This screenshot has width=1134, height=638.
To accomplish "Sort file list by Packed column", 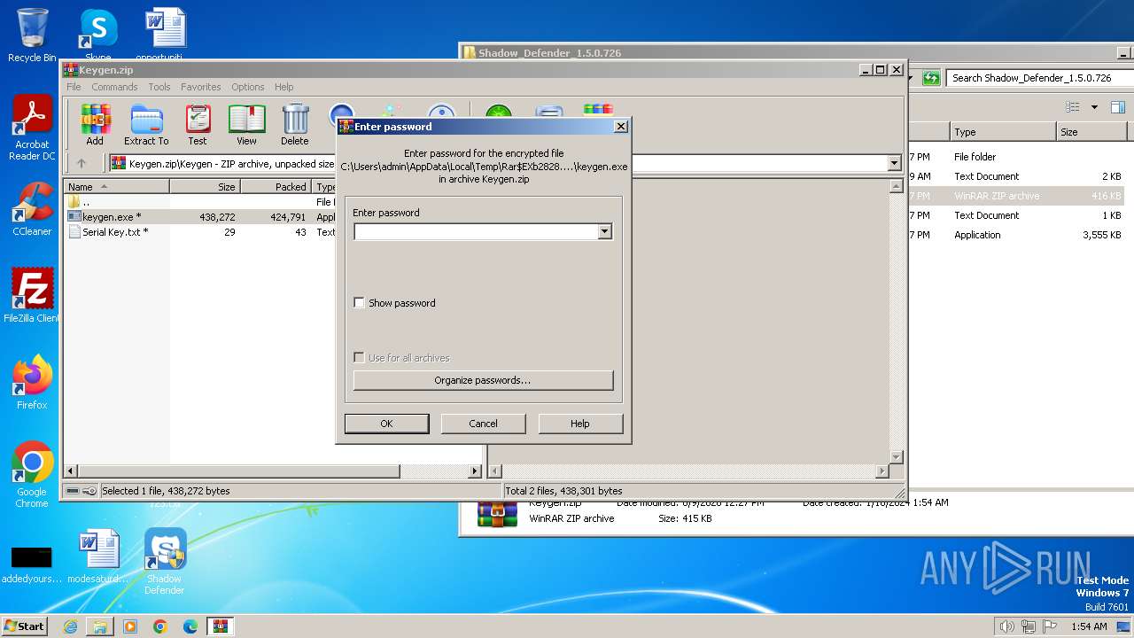I will pos(276,187).
